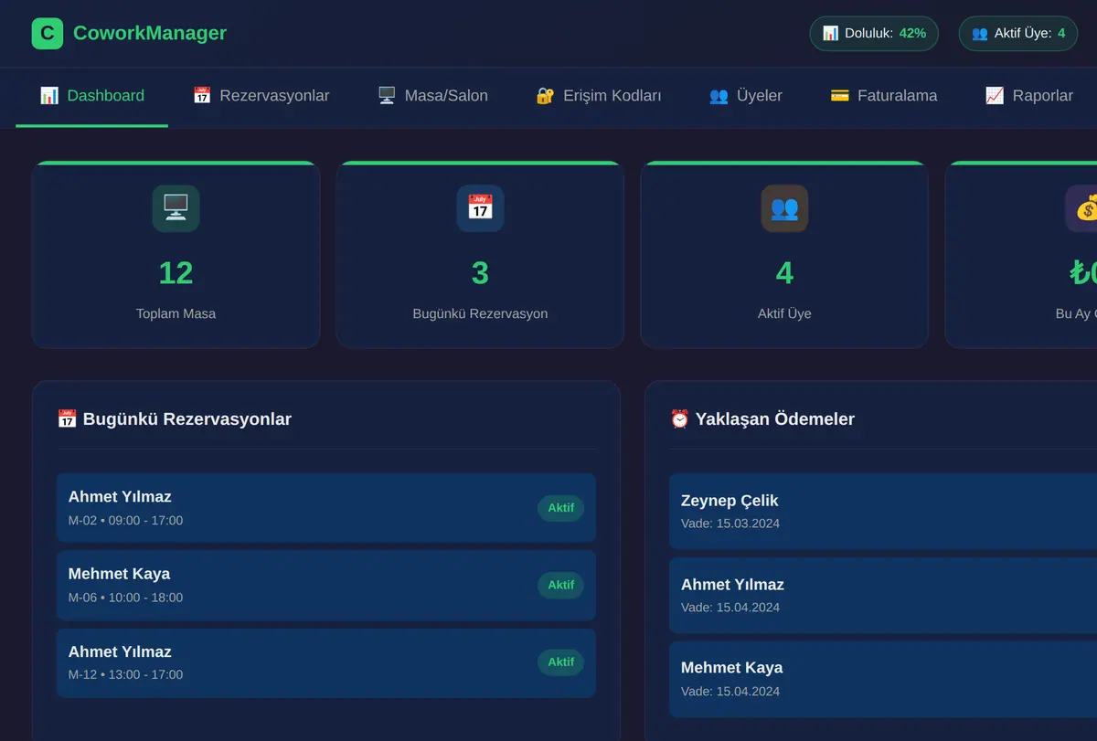The width and height of the screenshot is (1097, 741).
Task: Click the CoworkManager brand title
Action: click(x=150, y=33)
